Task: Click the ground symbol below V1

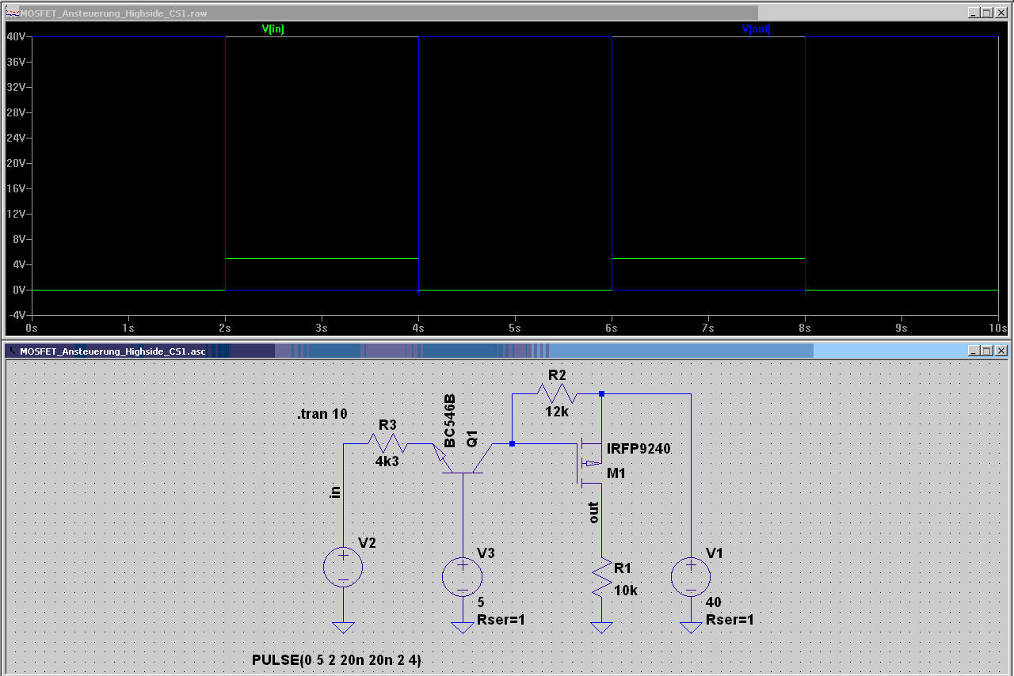Action: coord(691,628)
